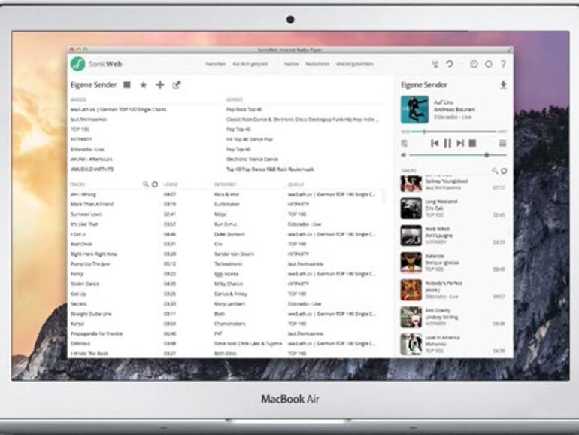Select the track Fancy
Viewport: 579px width, 435px height.
point(77,274)
